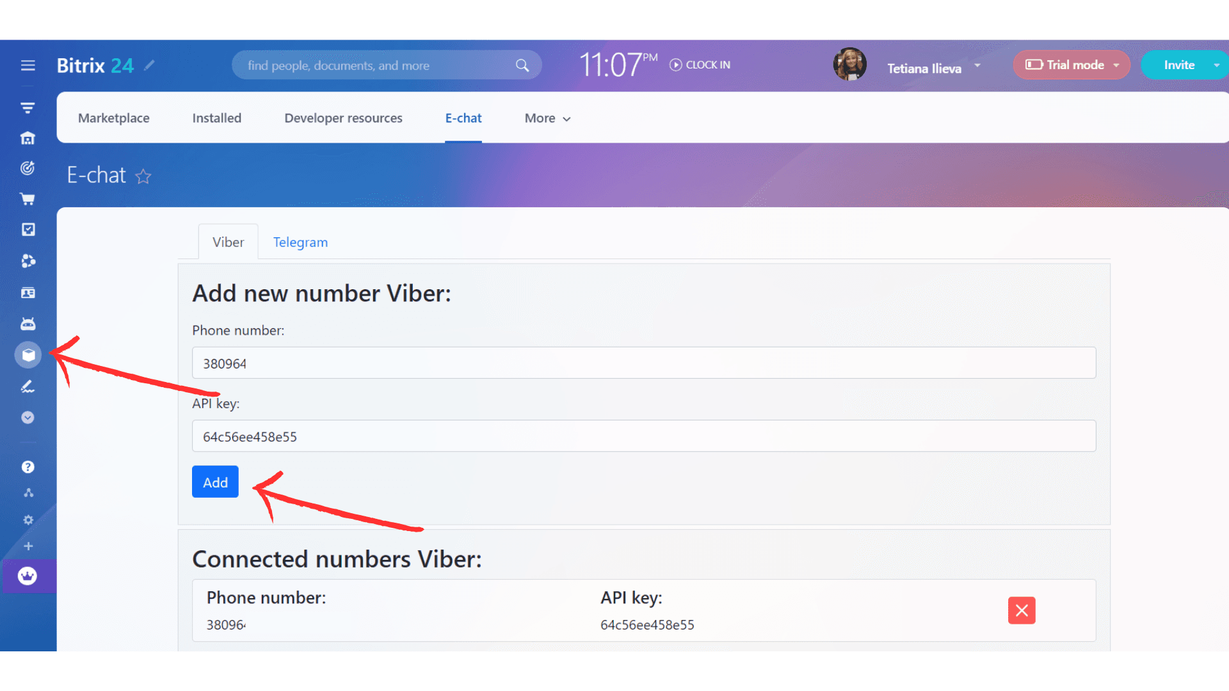Switch to the Installed tab
The height and width of the screenshot is (691, 1229).
tap(217, 118)
